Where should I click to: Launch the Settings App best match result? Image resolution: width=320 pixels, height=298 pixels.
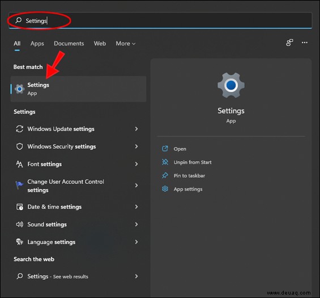(x=78, y=89)
